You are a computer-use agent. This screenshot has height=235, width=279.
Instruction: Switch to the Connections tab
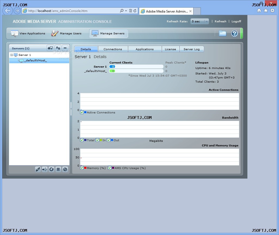point(113,49)
